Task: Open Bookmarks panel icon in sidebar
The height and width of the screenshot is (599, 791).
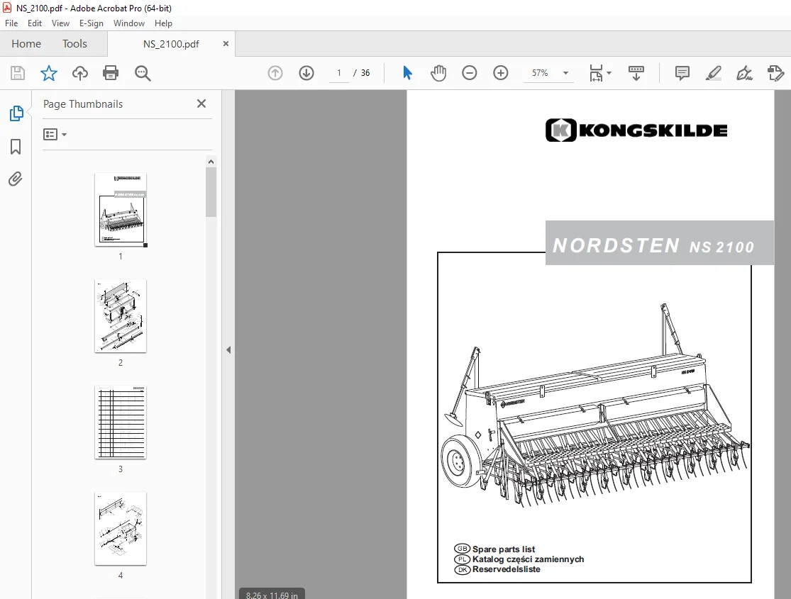Action: pos(16,147)
